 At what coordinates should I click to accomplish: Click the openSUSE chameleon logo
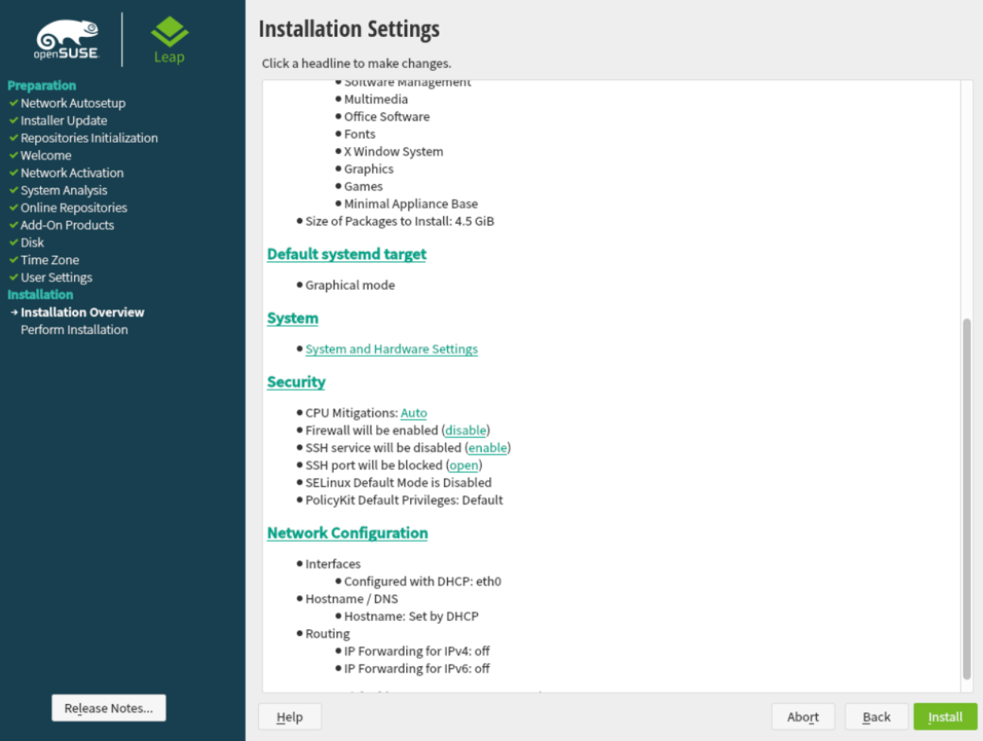pos(66,40)
